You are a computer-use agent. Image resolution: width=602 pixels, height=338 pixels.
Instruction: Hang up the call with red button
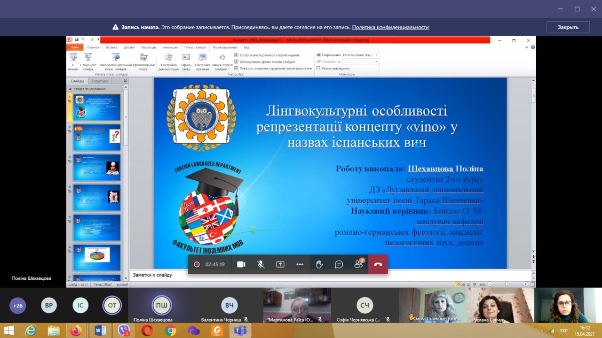tap(378, 264)
